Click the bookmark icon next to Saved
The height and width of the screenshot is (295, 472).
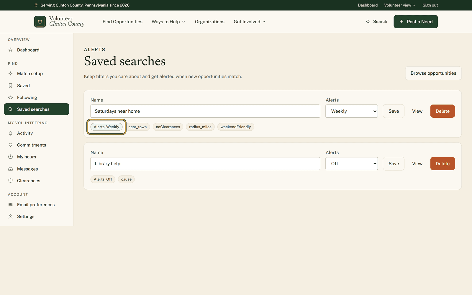[11, 86]
